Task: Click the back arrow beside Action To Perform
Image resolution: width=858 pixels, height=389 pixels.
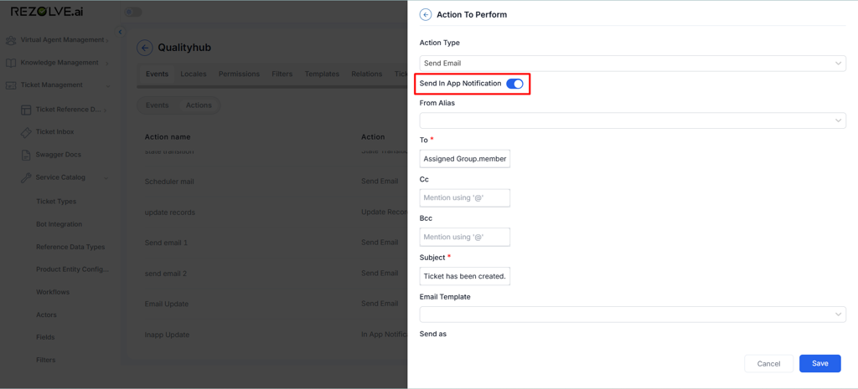Action: click(425, 15)
